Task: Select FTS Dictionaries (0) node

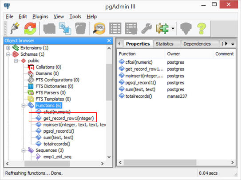Action: [55, 86]
